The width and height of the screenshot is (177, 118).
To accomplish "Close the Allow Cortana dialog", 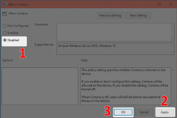I will click(171, 4).
